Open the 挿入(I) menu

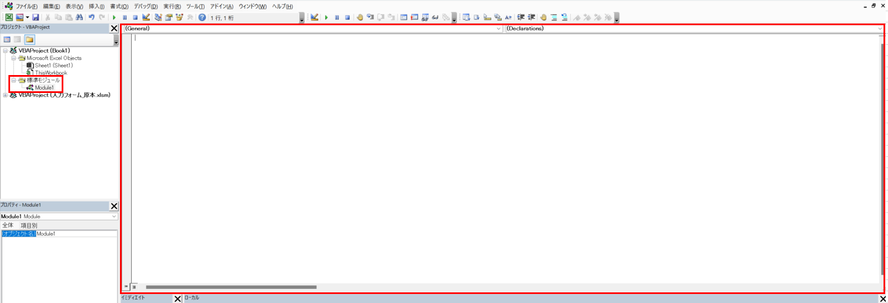pos(96,6)
